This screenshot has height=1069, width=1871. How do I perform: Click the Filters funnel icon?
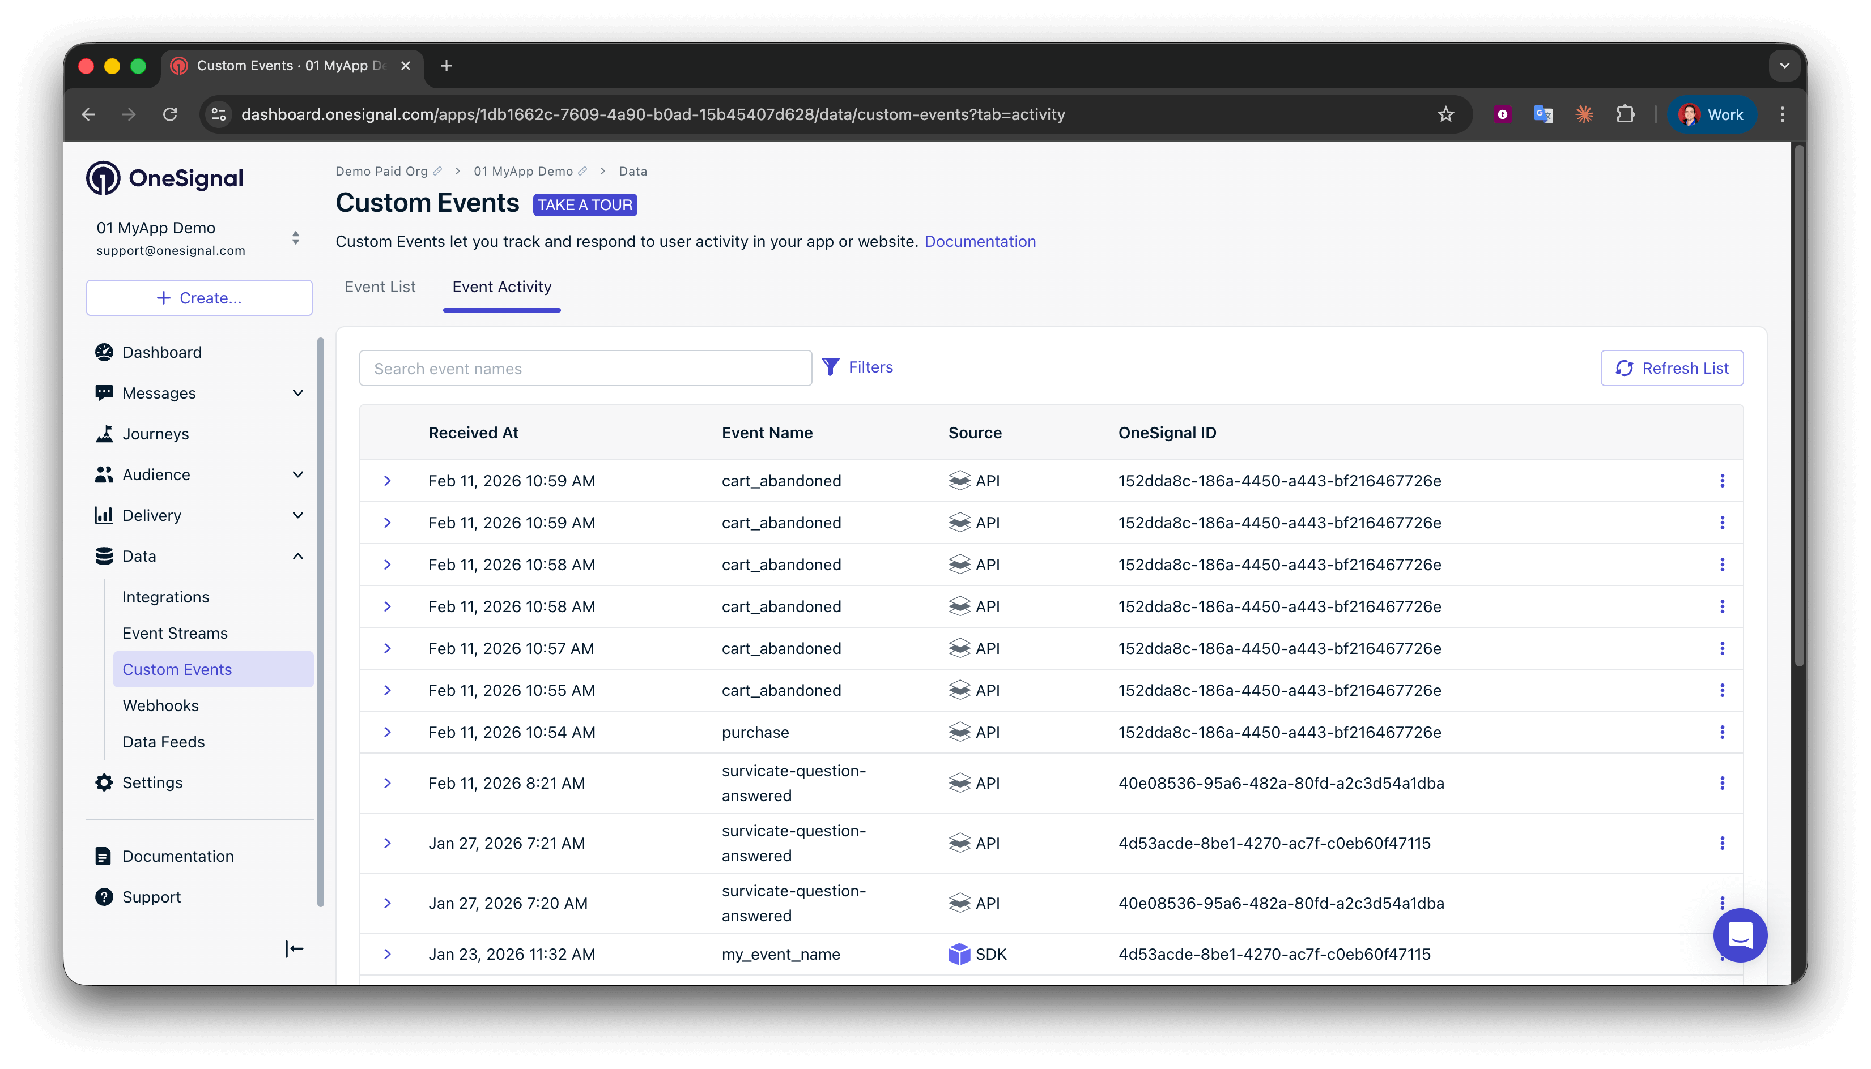coord(830,367)
